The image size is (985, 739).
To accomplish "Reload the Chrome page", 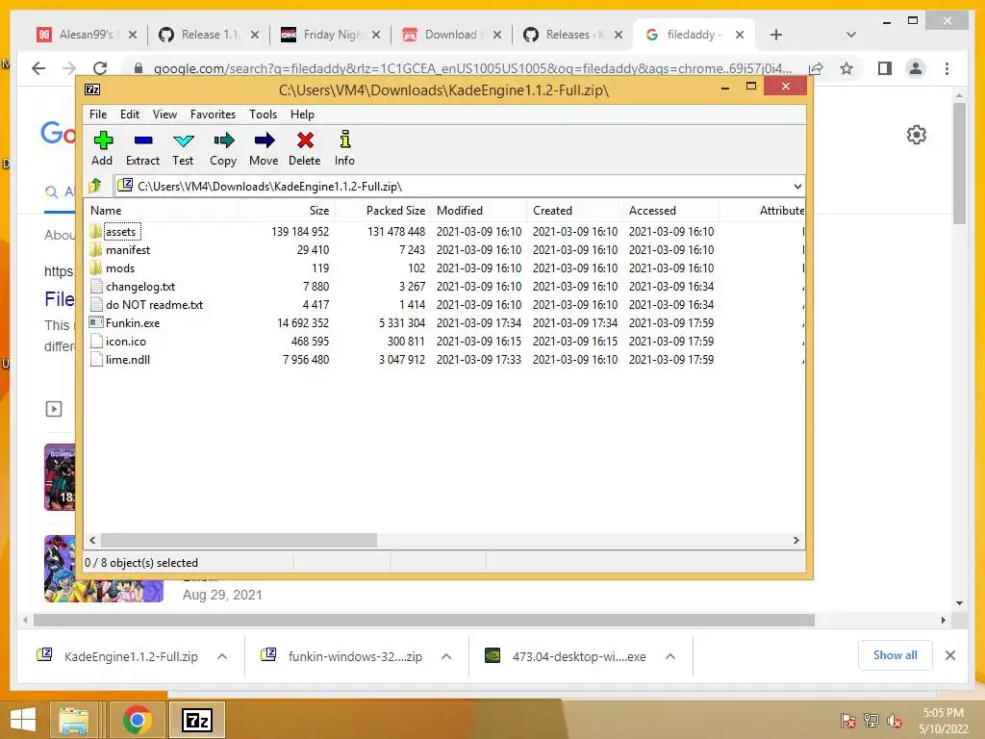I will (x=100, y=68).
